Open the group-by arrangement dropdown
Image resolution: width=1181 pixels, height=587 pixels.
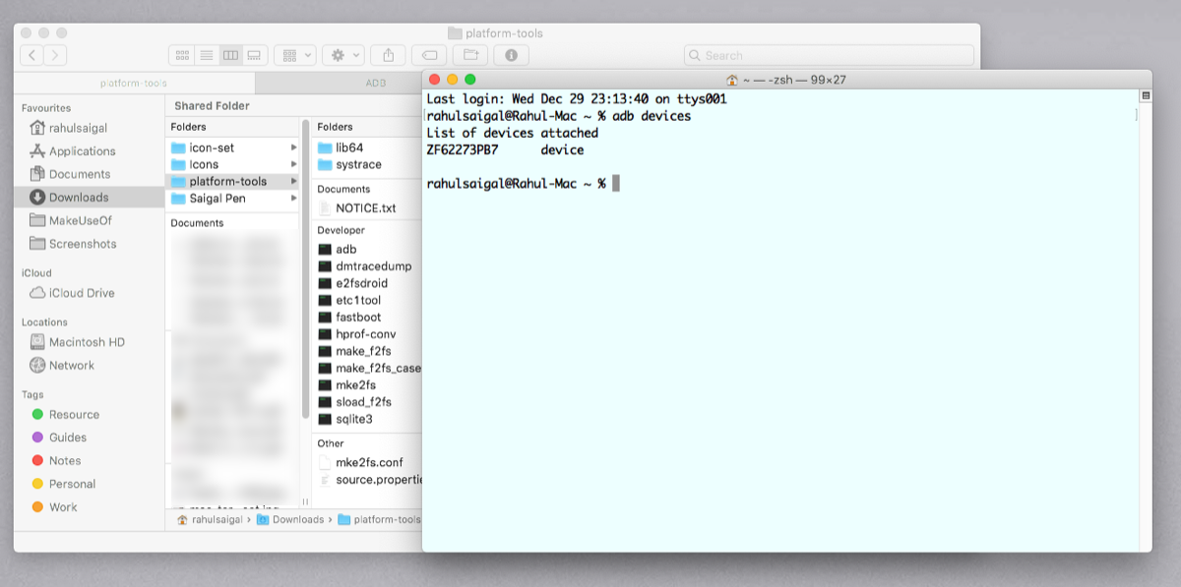tap(294, 55)
